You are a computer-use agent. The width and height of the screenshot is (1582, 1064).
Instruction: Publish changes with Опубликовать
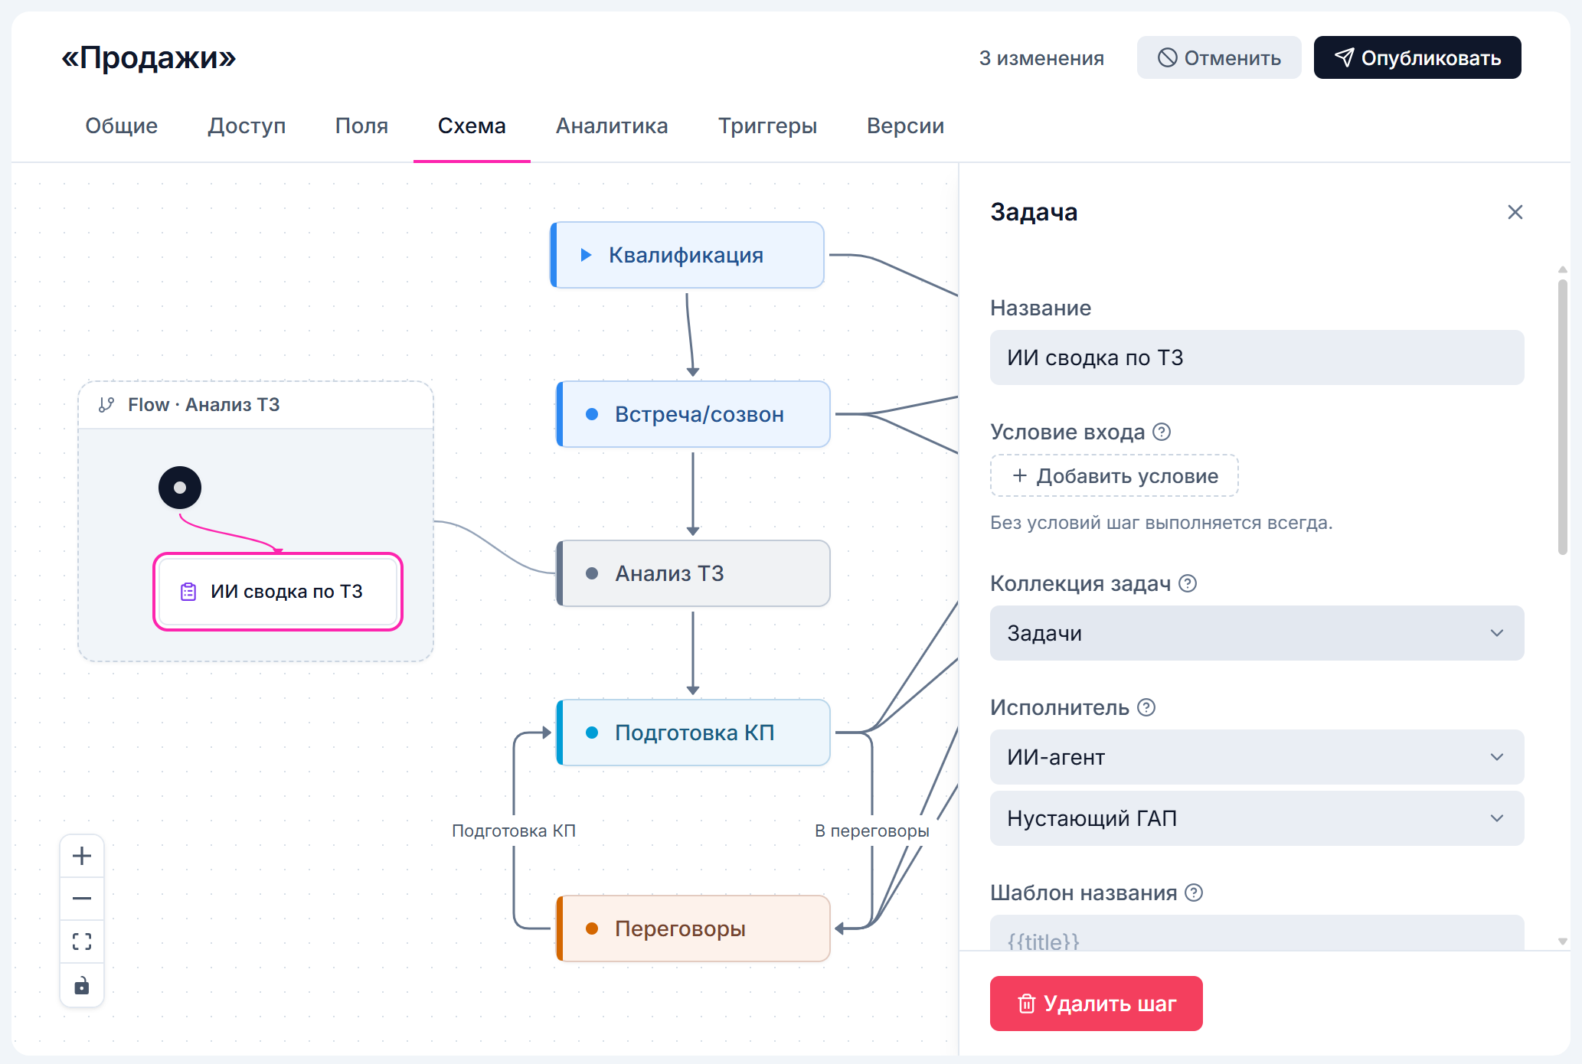(x=1417, y=57)
